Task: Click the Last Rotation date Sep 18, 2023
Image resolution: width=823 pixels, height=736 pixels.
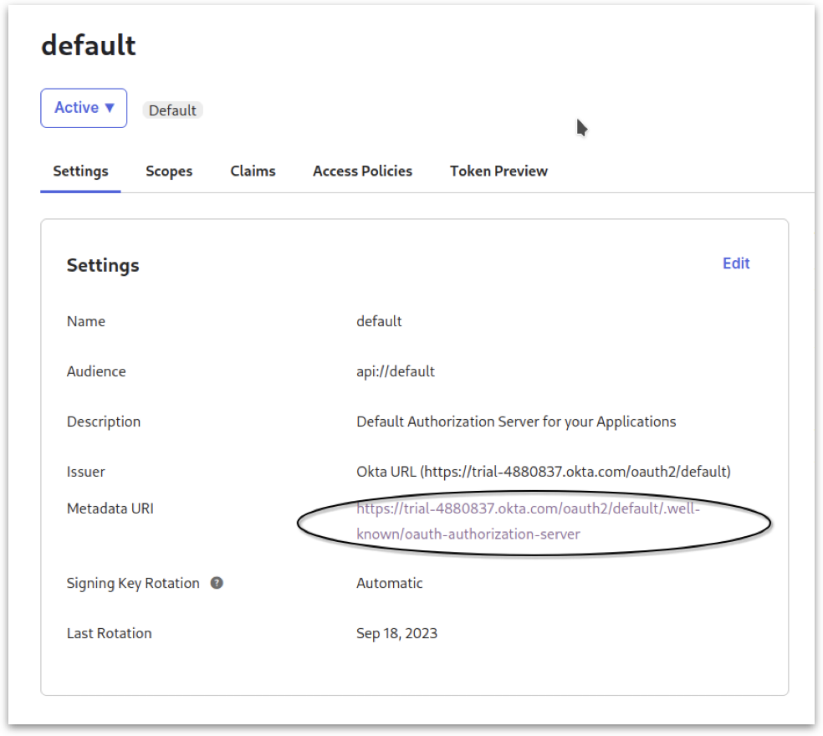Action: pos(396,633)
